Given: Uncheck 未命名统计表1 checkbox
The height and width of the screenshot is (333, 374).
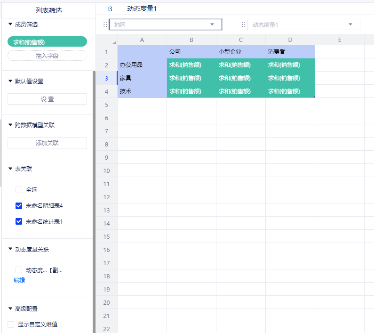Looking at the screenshot, I should click(x=19, y=221).
